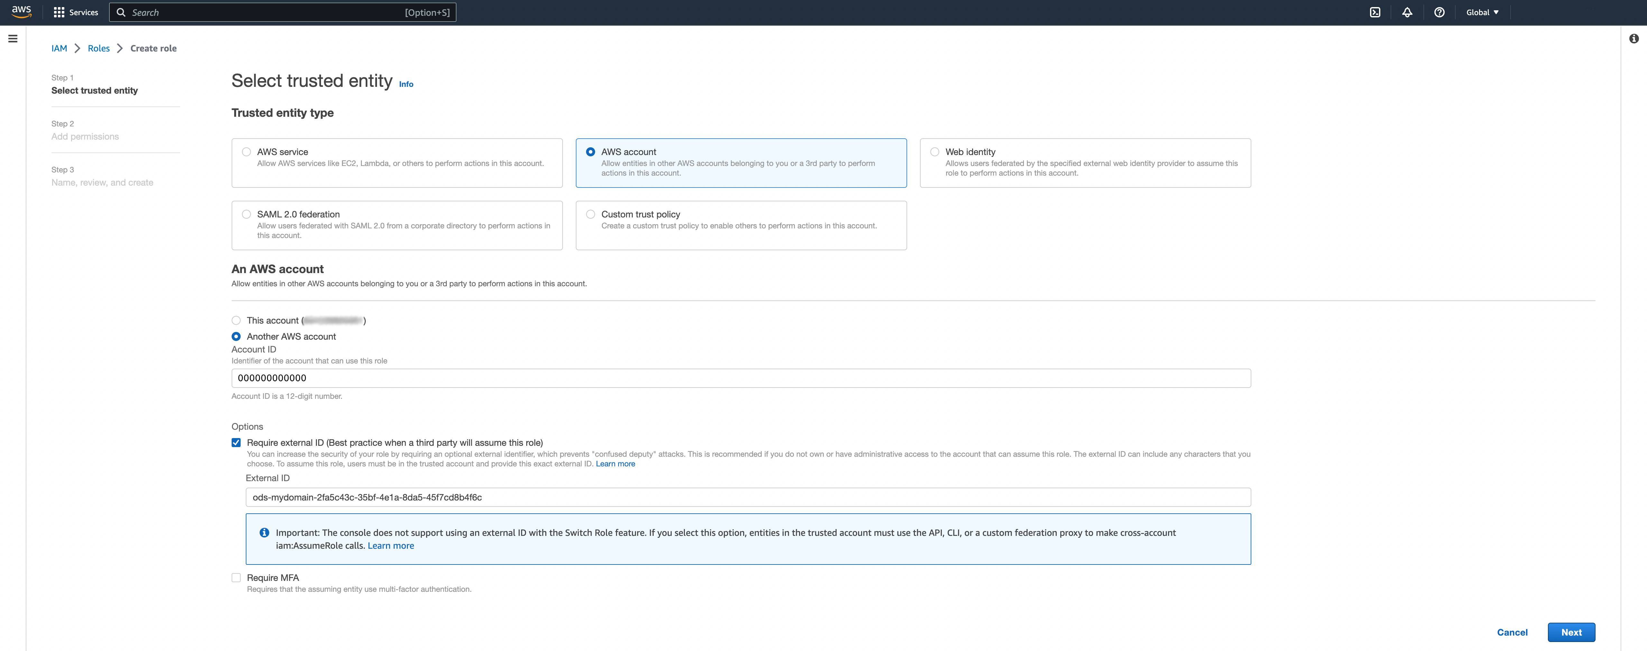This screenshot has height=651, width=1647.
Task: Launch CloudShell from the top bar icon
Action: [1375, 12]
